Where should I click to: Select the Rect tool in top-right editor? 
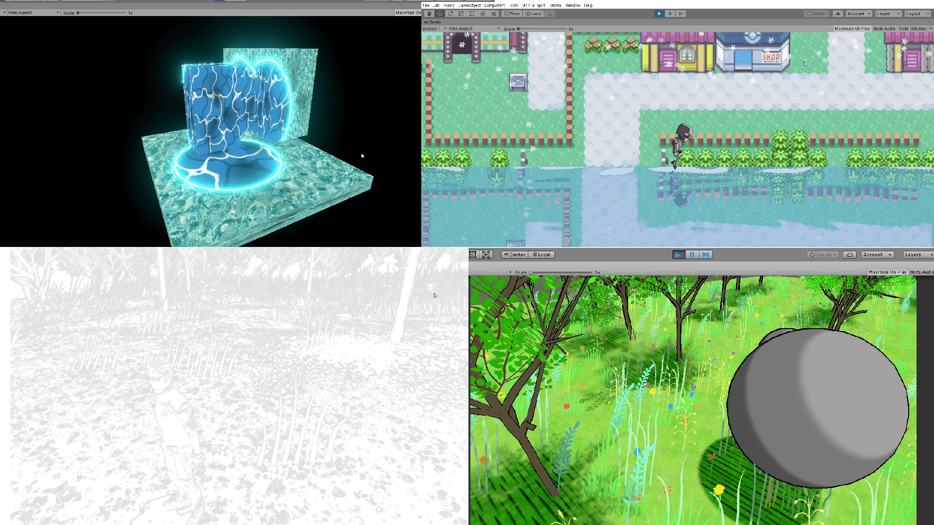point(472,14)
